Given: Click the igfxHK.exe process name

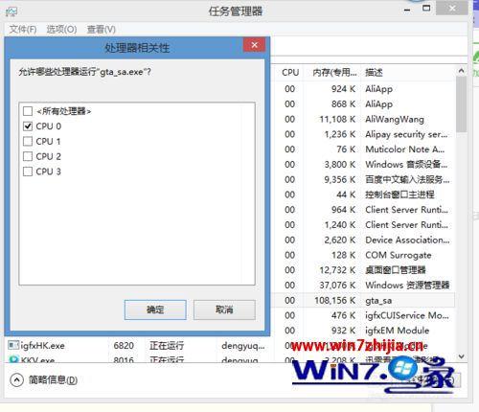Looking at the screenshot, I should (42, 345).
